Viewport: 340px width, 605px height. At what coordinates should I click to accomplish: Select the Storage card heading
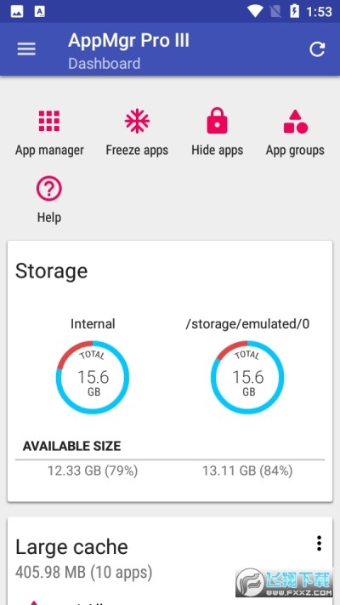(x=51, y=271)
